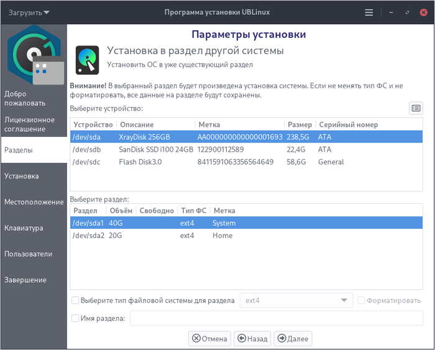Screen dimensions: 435x350
Task: Click the list view icon above device table
Action: click(416, 108)
